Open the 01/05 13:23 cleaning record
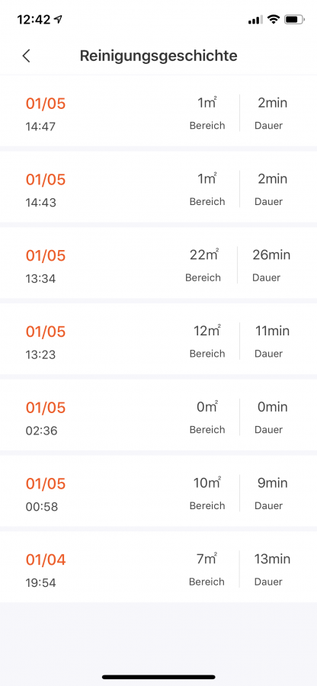This screenshot has width=317, height=686. (158, 341)
